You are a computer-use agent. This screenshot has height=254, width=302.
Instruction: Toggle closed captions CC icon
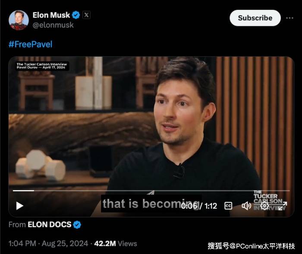[x=228, y=206]
